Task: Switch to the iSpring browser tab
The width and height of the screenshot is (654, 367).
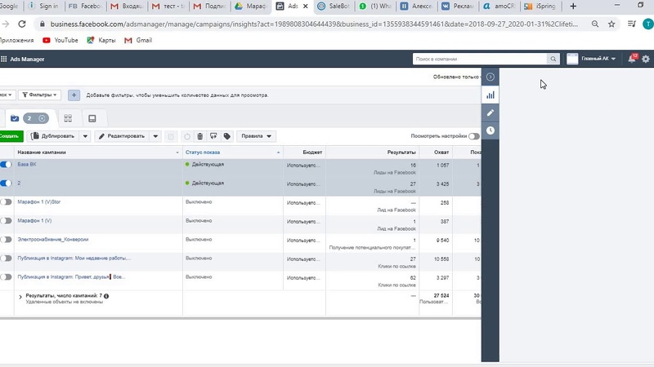Action: (x=540, y=7)
